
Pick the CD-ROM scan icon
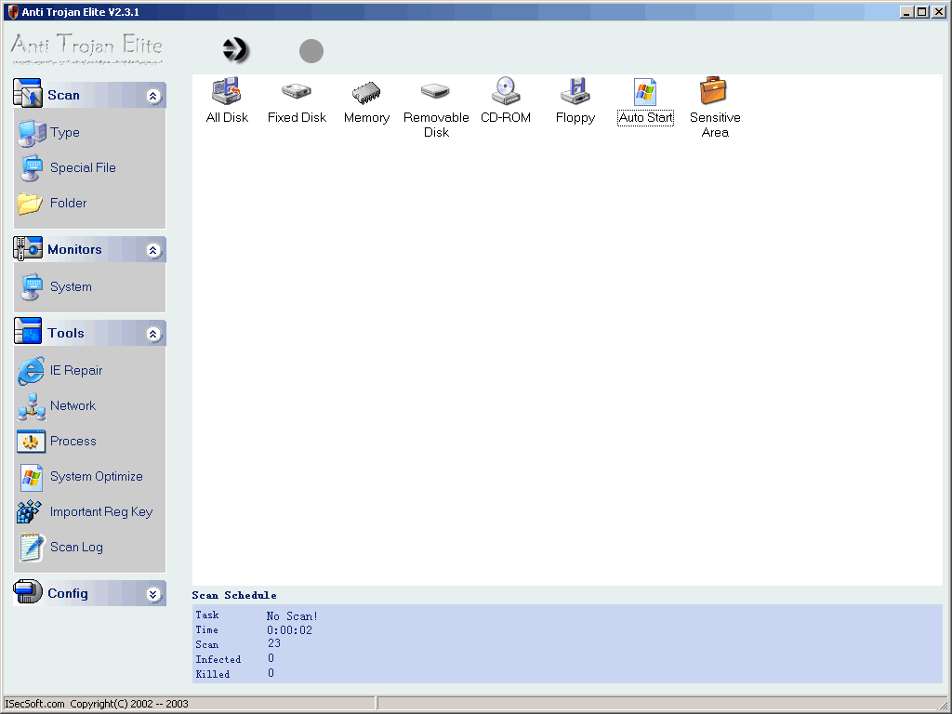pyautogui.click(x=506, y=92)
